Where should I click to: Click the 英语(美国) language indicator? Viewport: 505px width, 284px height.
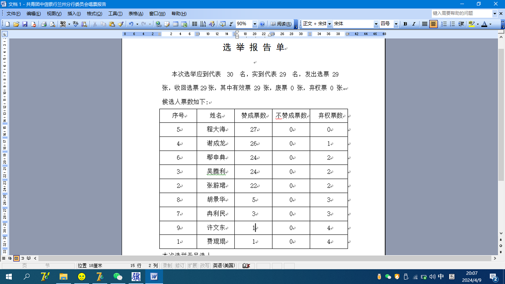click(x=224, y=266)
